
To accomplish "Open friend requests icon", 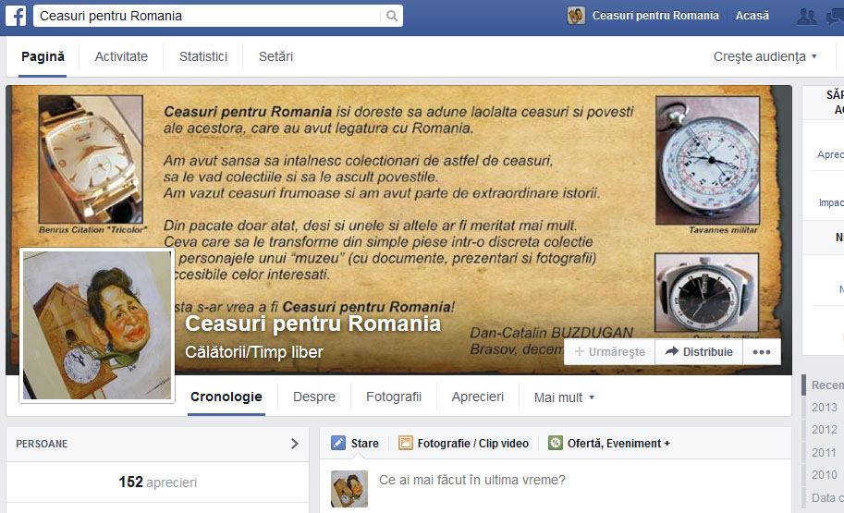I will click(x=806, y=16).
